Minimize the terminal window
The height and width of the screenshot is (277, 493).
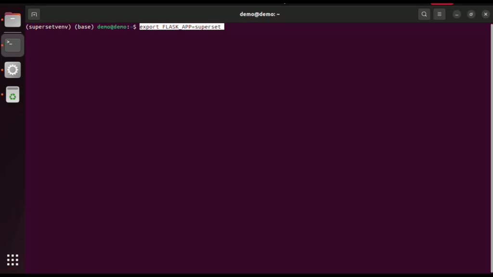457,14
